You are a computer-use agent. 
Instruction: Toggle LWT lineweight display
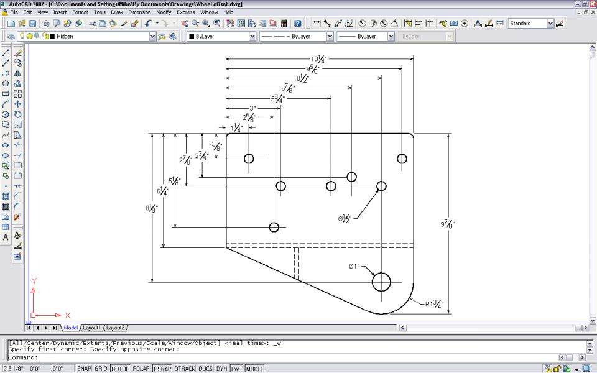(237, 369)
